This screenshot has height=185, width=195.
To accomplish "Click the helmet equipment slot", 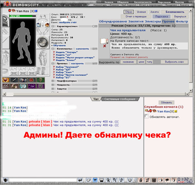I will [x=6, y=20].
